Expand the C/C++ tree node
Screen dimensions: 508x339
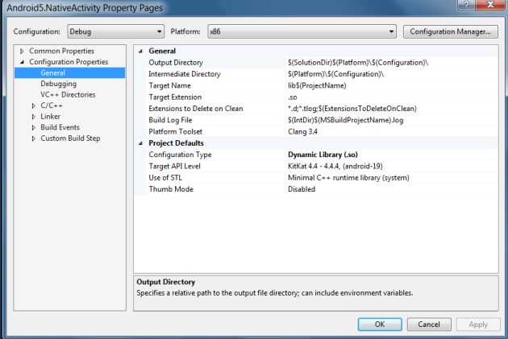pyautogui.click(x=33, y=105)
